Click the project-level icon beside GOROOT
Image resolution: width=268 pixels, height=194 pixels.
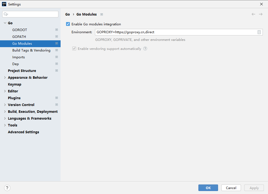tap(56, 30)
